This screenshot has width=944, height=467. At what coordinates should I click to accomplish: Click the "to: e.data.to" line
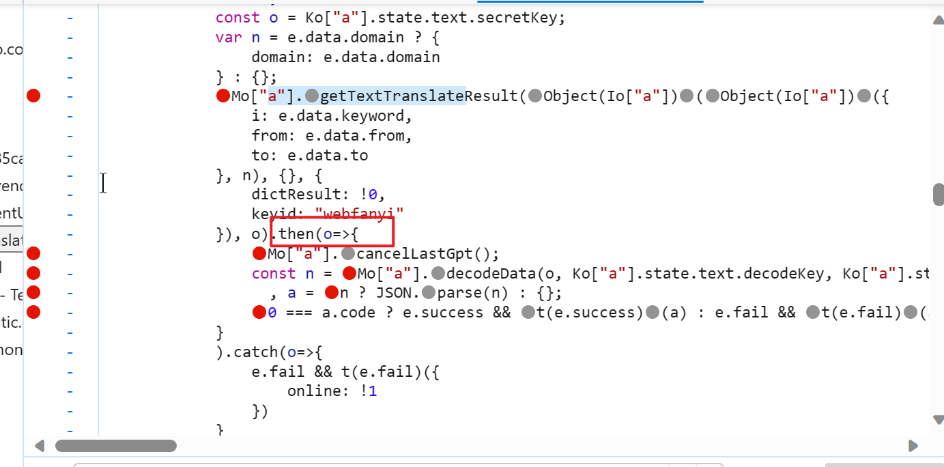click(310, 156)
